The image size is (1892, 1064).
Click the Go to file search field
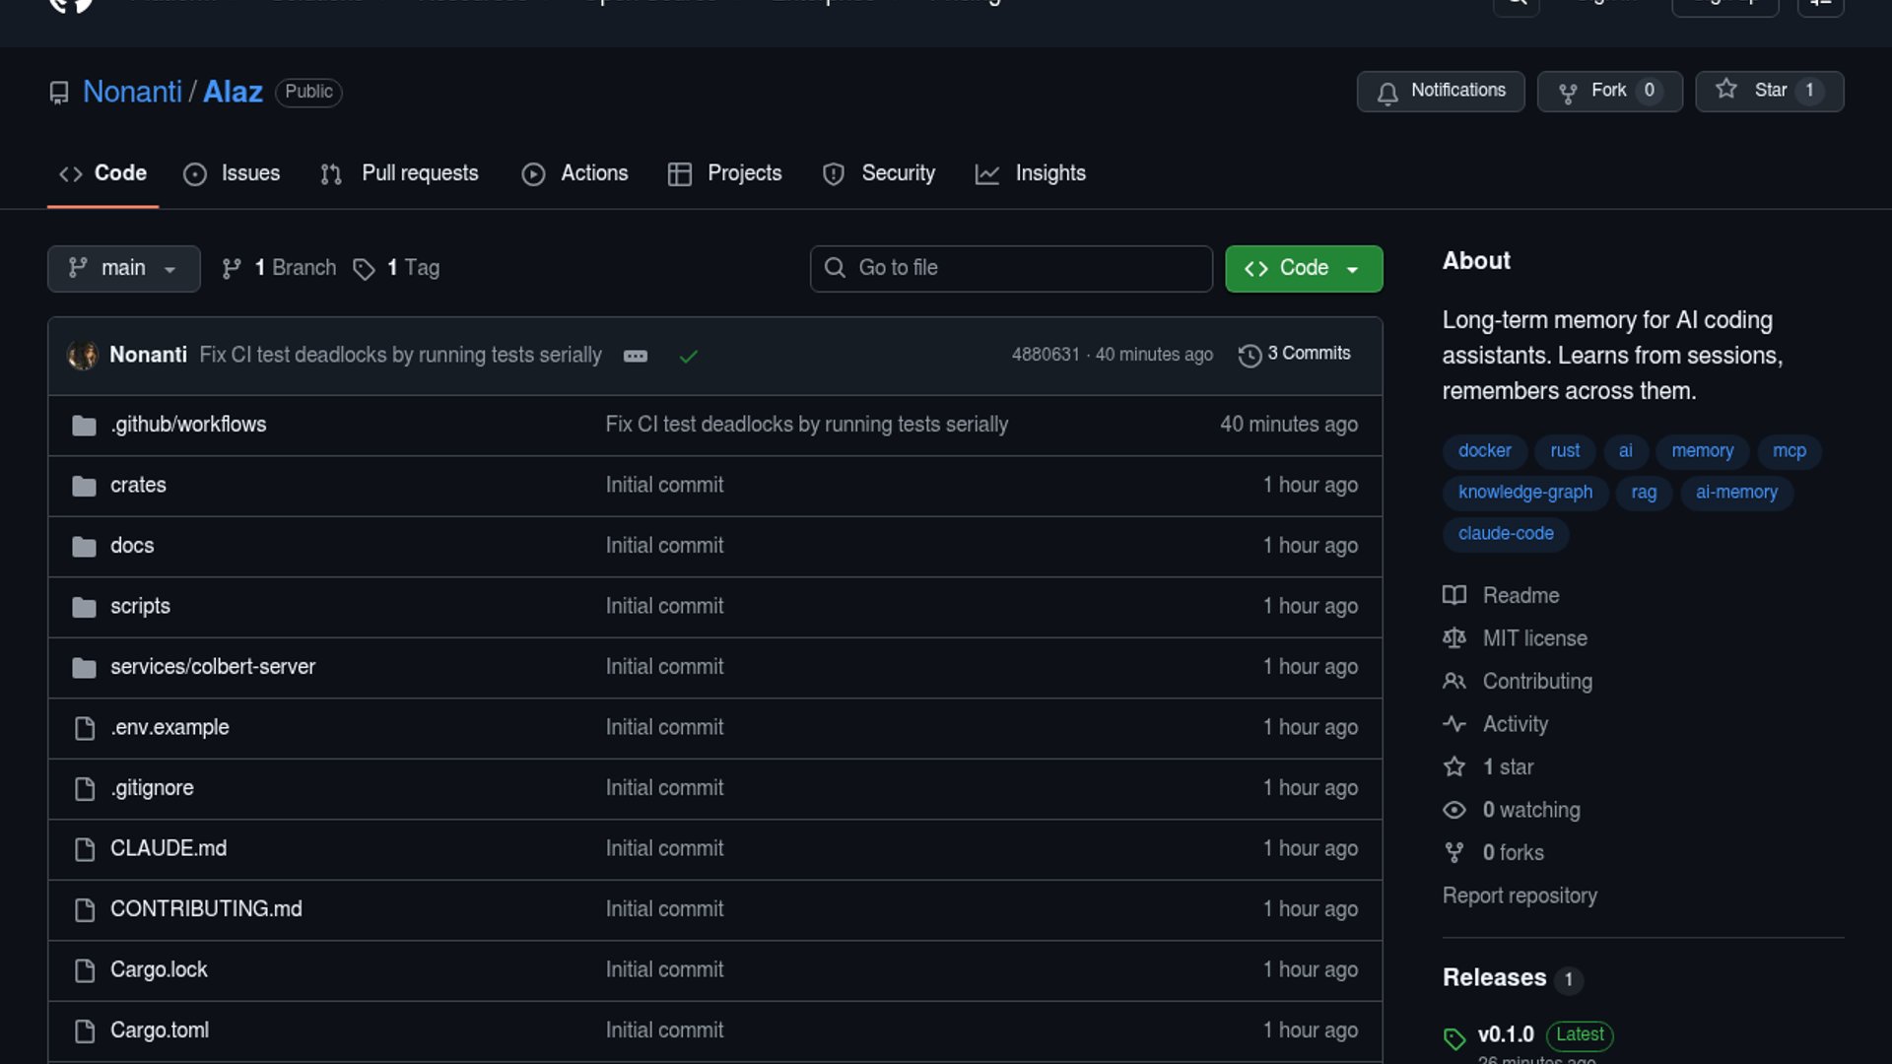point(1011,269)
